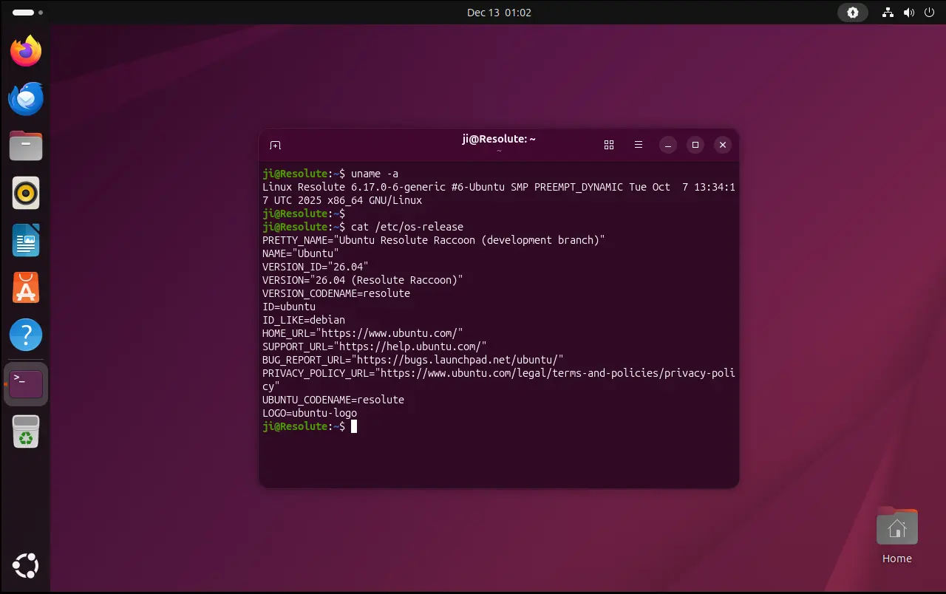Click the network icon in top bar
This screenshot has height=594, width=946.
click(x=888, y=13)
